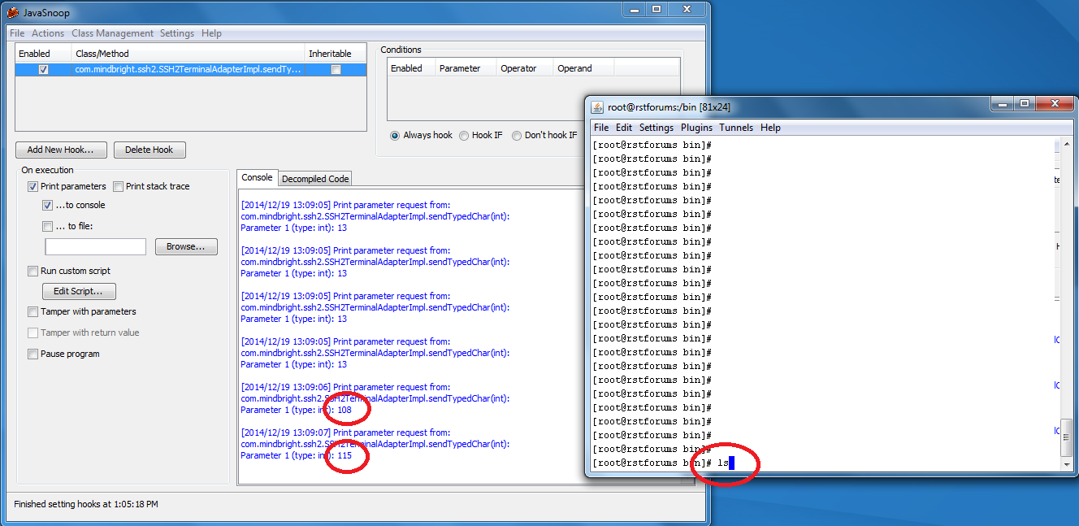The height and width of the screenshot is (526, 1079).
Task: Uncheck Enabled box for the sendTypedChar hook
Action: point(44,70)
